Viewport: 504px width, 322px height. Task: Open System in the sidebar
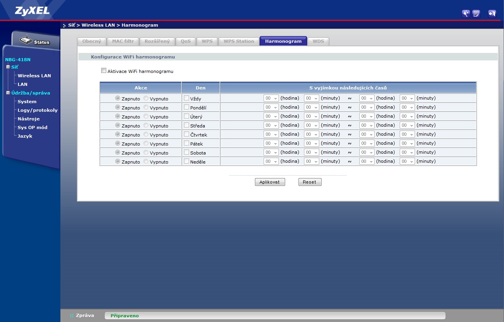click(27, 102)
